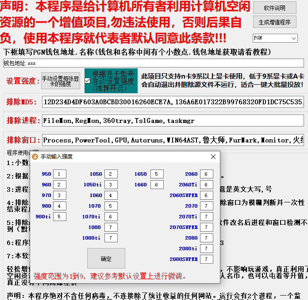Select the 2060SUPER intensity box
The image size is (308, 300).
click(207, 195)
